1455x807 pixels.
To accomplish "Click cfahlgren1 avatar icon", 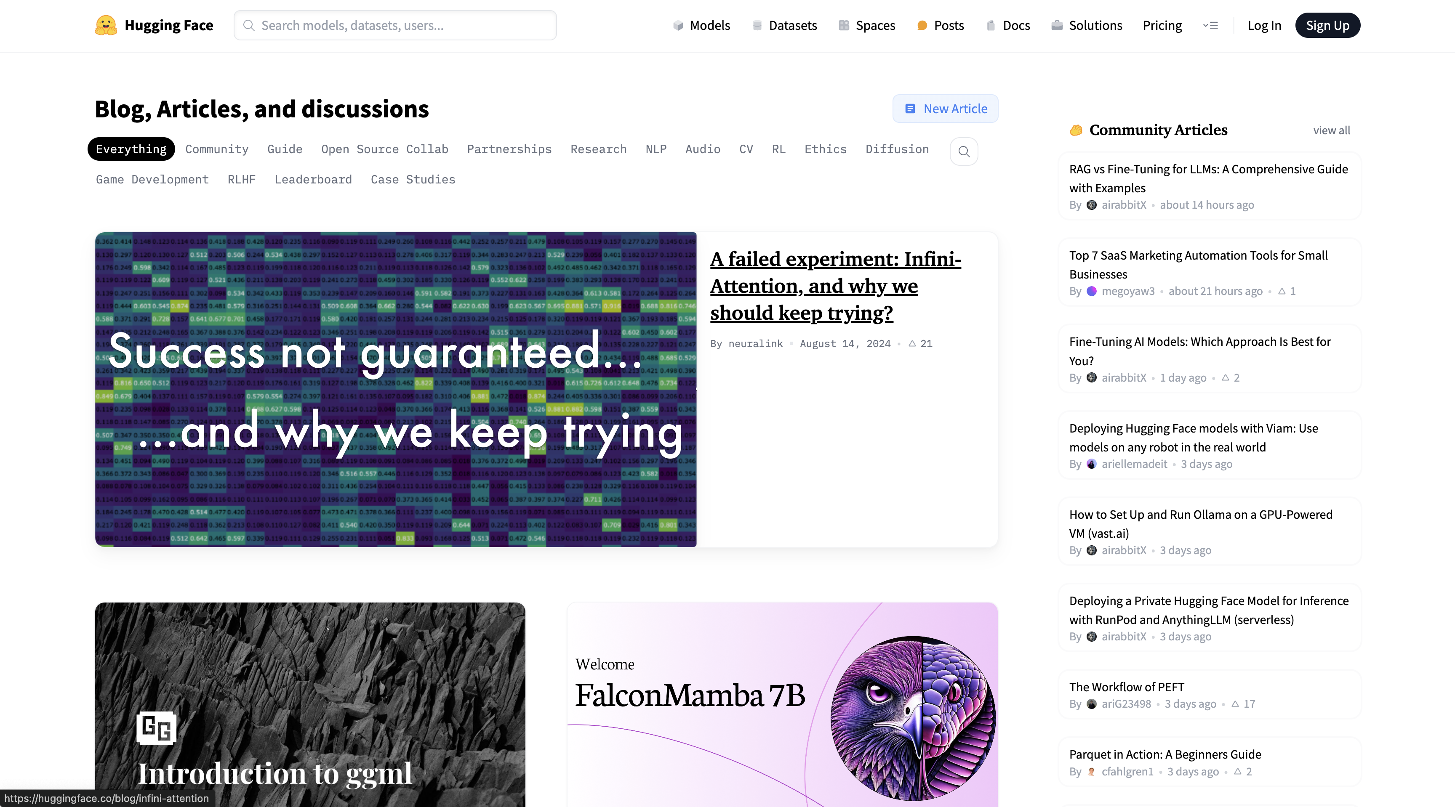I will 1092,772.
